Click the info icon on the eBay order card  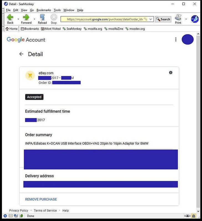coord(171,72)
